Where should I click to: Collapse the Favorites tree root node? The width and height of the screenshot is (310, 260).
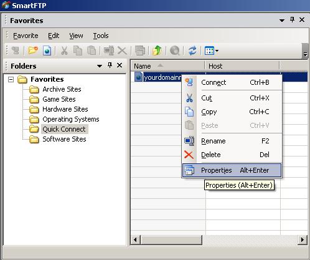pyautogui.click(x=11, y=79)
